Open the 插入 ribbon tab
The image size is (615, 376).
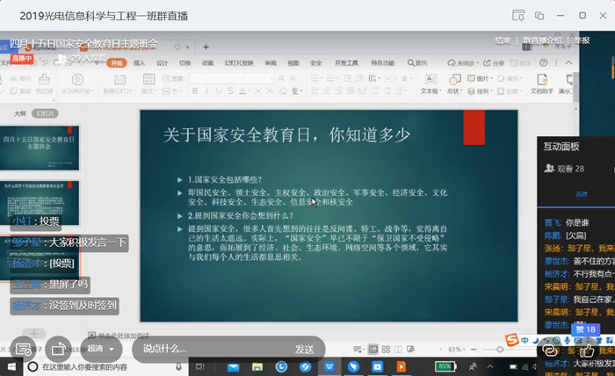point(139,62)
